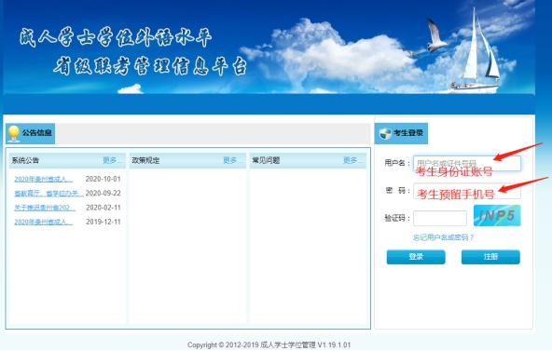Click the 用户名 input field
This screenshot has height=351, width=552.
(x=467, y=163)
